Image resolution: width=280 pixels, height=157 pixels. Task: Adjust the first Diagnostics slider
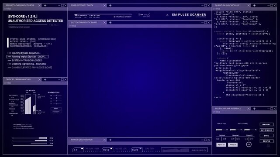[x=57, y=96]
